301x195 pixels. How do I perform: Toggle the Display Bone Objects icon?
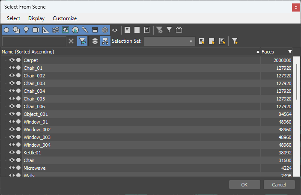85,30
